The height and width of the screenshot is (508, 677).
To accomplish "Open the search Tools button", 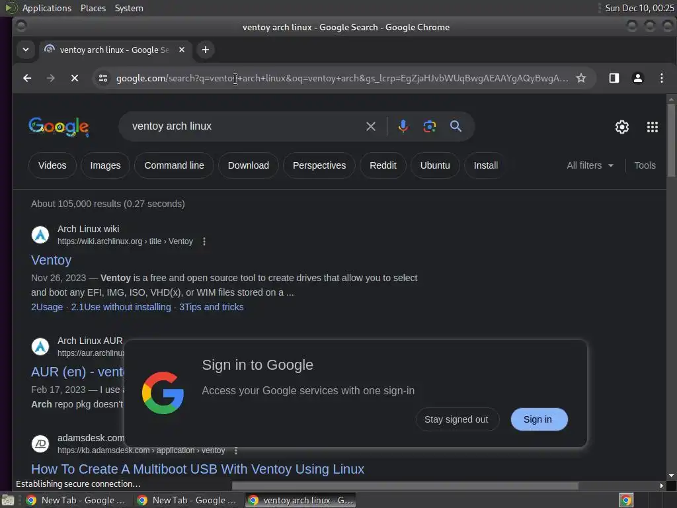I will click(x=645, y=165).
